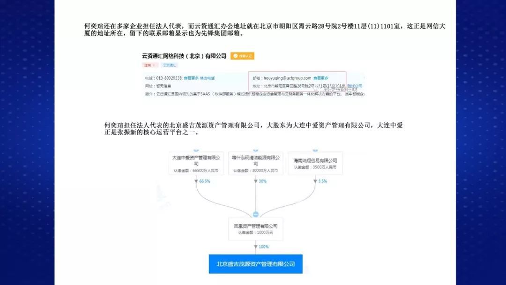Click 认缴金额 1000万元 text
506x285 pixels.
256,232
